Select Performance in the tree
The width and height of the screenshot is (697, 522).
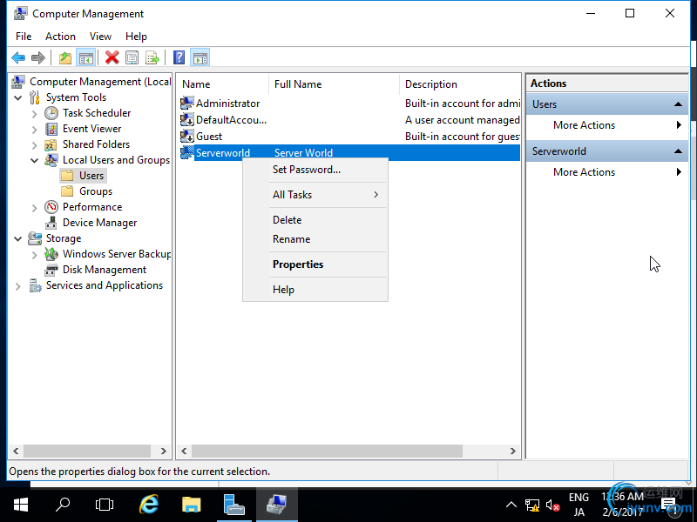tap(92, 207)
